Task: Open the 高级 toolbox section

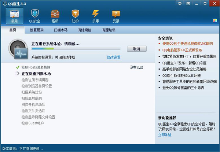Action: [55, 16]
